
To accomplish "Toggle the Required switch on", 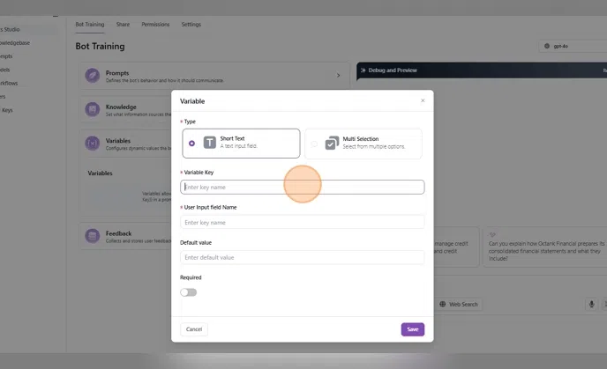I will [189, 292].
